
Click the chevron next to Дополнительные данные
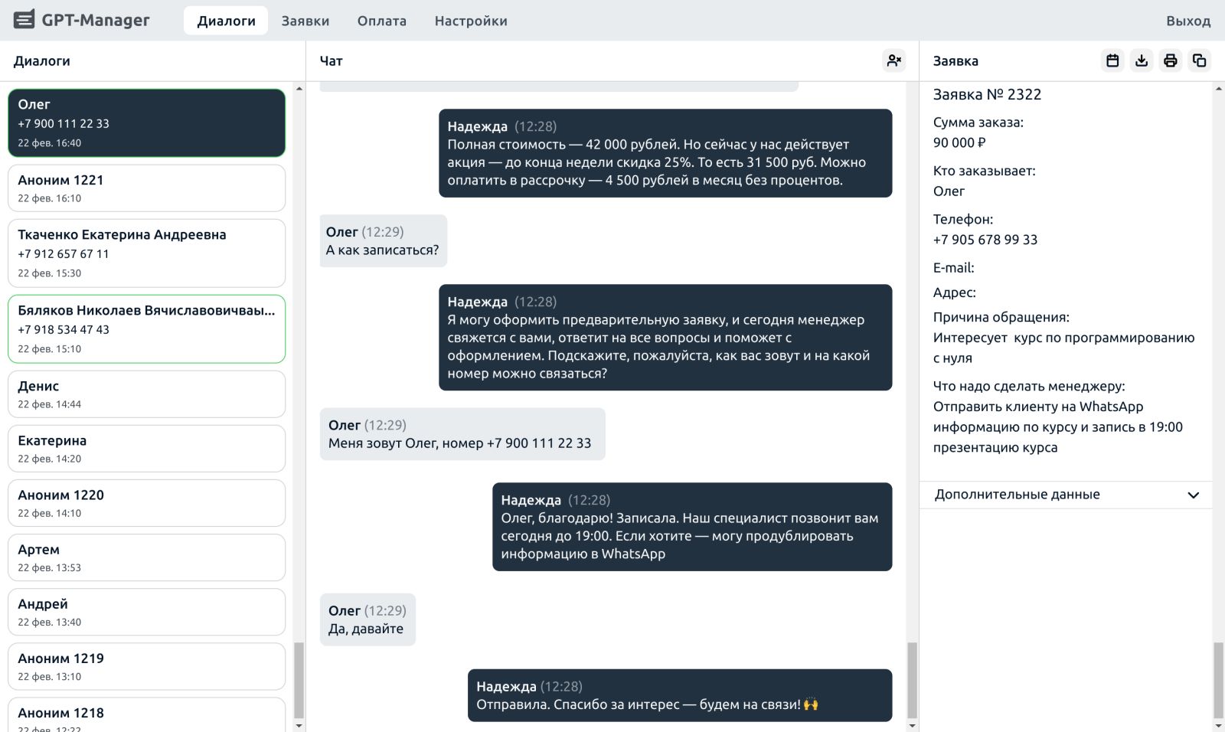tap(1193, 495)
